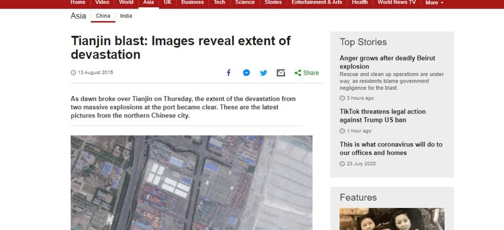This screenshot has width=504, height=230.
Task: Open Tech section in navigation
Action: pos(219,2)
